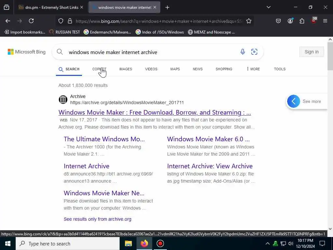Open Endermanch/Malware bookmark
Image resolution: width=333 pixels, height=250 pixels.
pyautogui.click(x=107, y=32)
